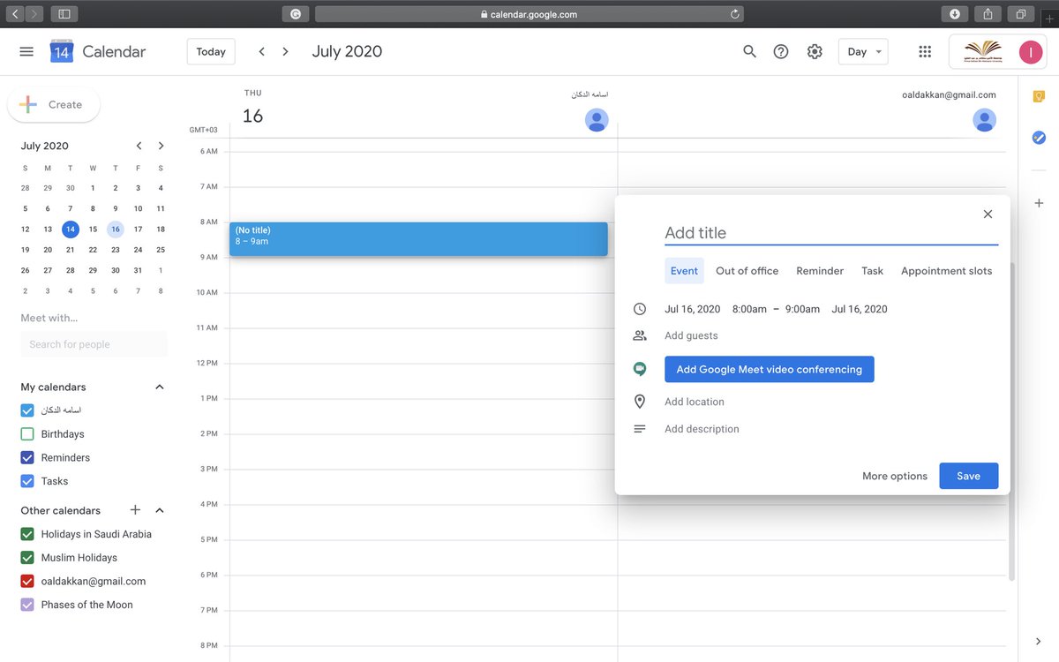This screenshot has height=662, width=1059.
Task: Open the 9:00am end time picker
Action: [x=802, y=309]
